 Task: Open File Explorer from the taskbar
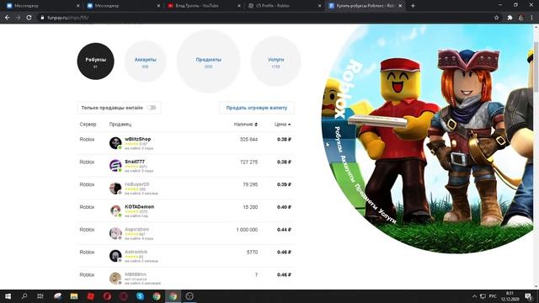pos(74,296)
